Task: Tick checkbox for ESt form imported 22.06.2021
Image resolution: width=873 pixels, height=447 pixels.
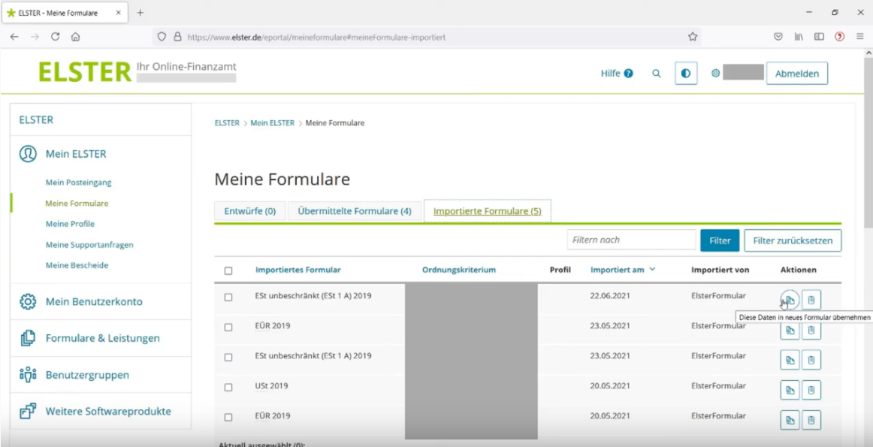Action: pyautogui.click(x=228, y=297)
